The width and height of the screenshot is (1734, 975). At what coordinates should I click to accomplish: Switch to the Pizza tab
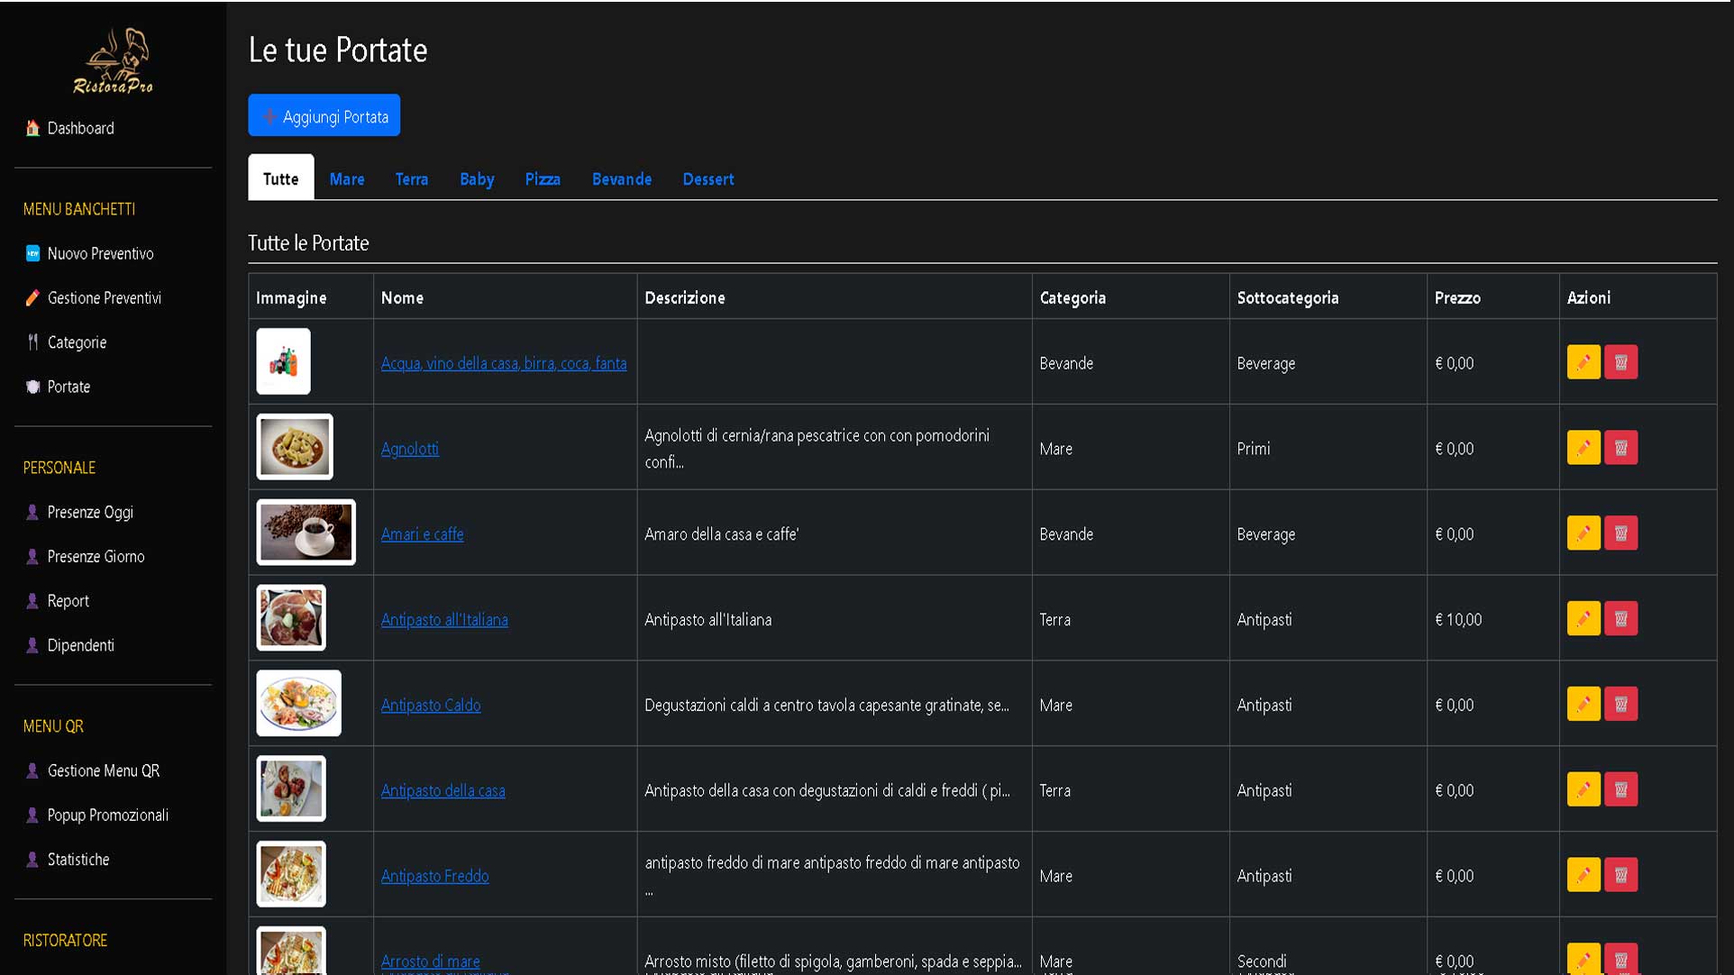click(543, 178)
